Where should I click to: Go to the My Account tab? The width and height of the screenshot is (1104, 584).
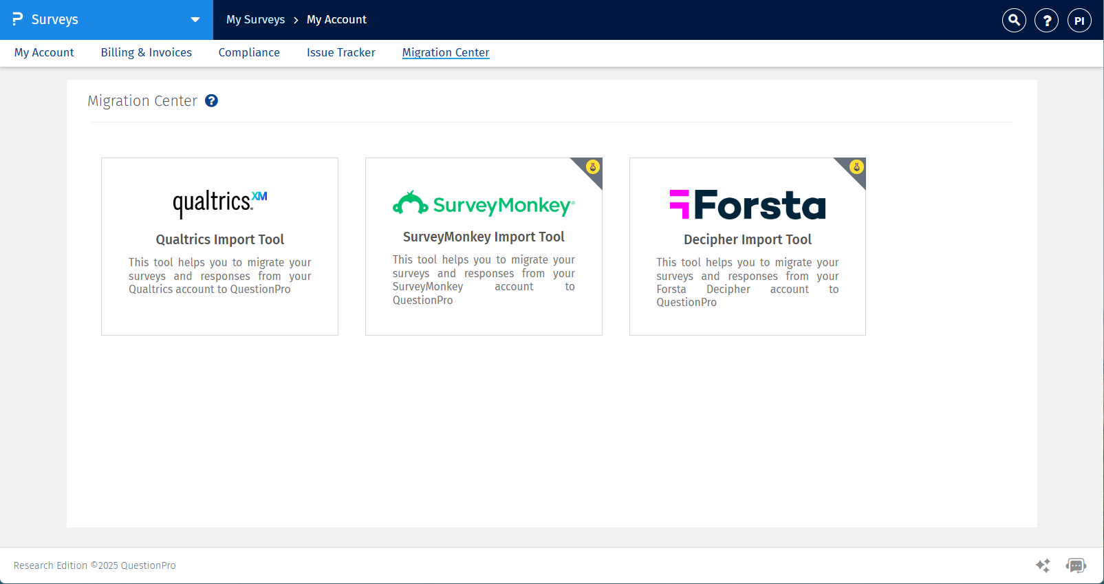pyautogui.click(x=44, y=52)
